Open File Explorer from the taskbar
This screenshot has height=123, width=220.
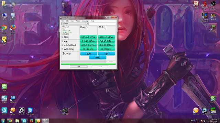pyautogui.click(x=17, y=121)
